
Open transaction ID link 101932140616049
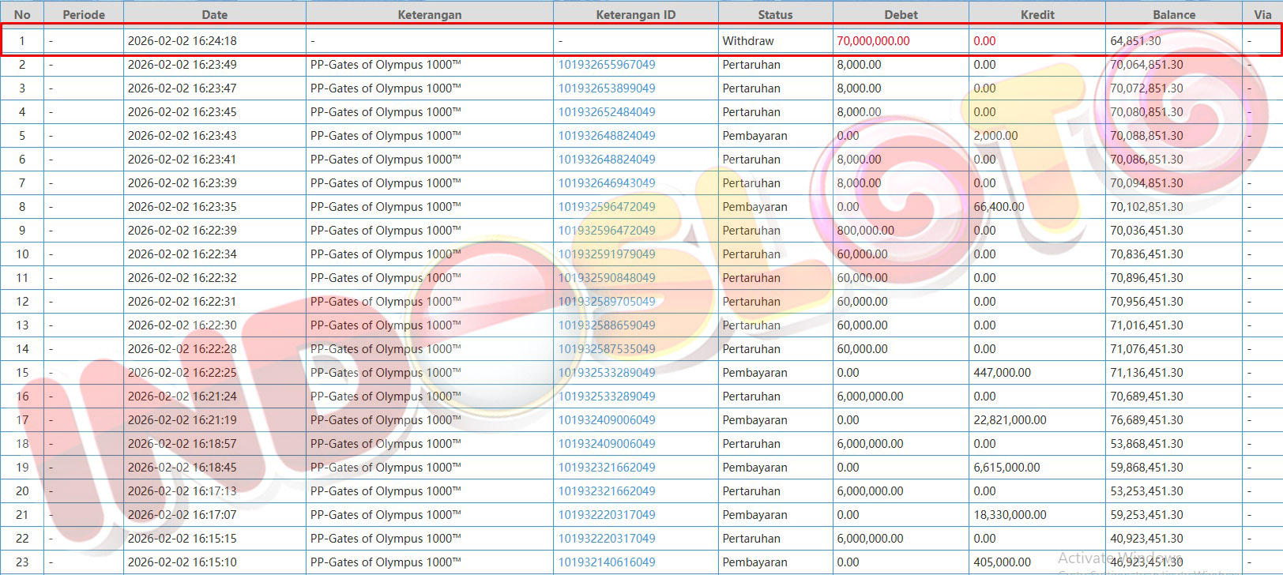(606, 562)
